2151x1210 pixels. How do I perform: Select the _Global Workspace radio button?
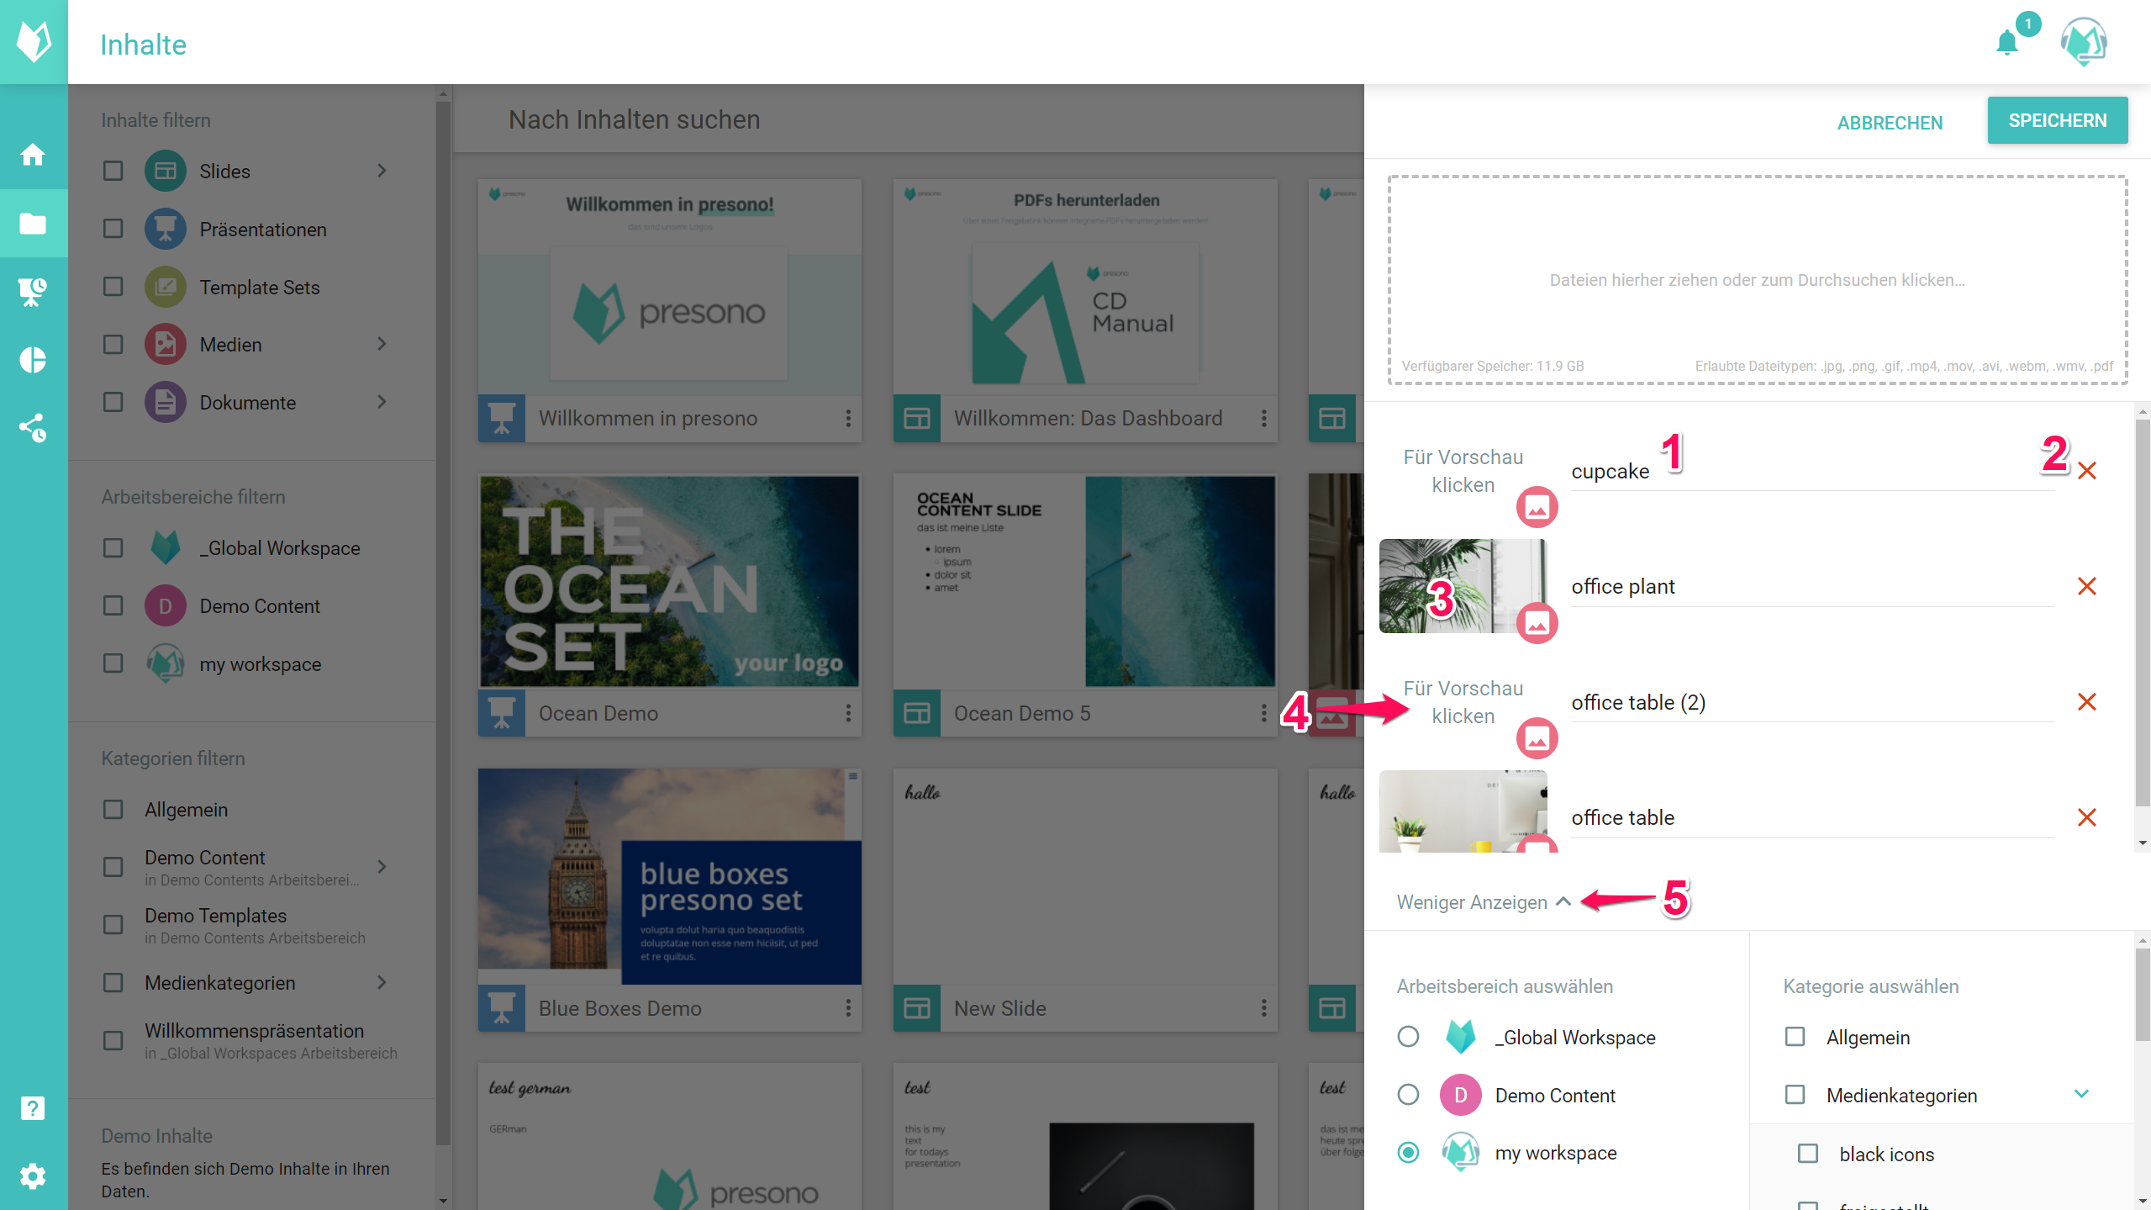[1408, 1037]
